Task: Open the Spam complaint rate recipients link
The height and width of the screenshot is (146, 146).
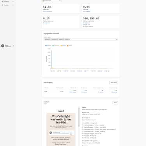Action: pos(100,92)
